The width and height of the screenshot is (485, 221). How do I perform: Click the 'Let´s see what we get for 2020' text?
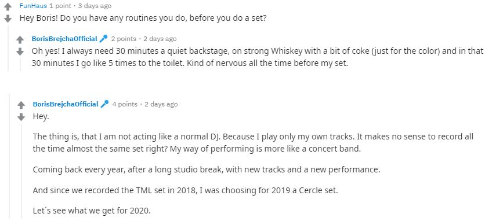(92, 211)
